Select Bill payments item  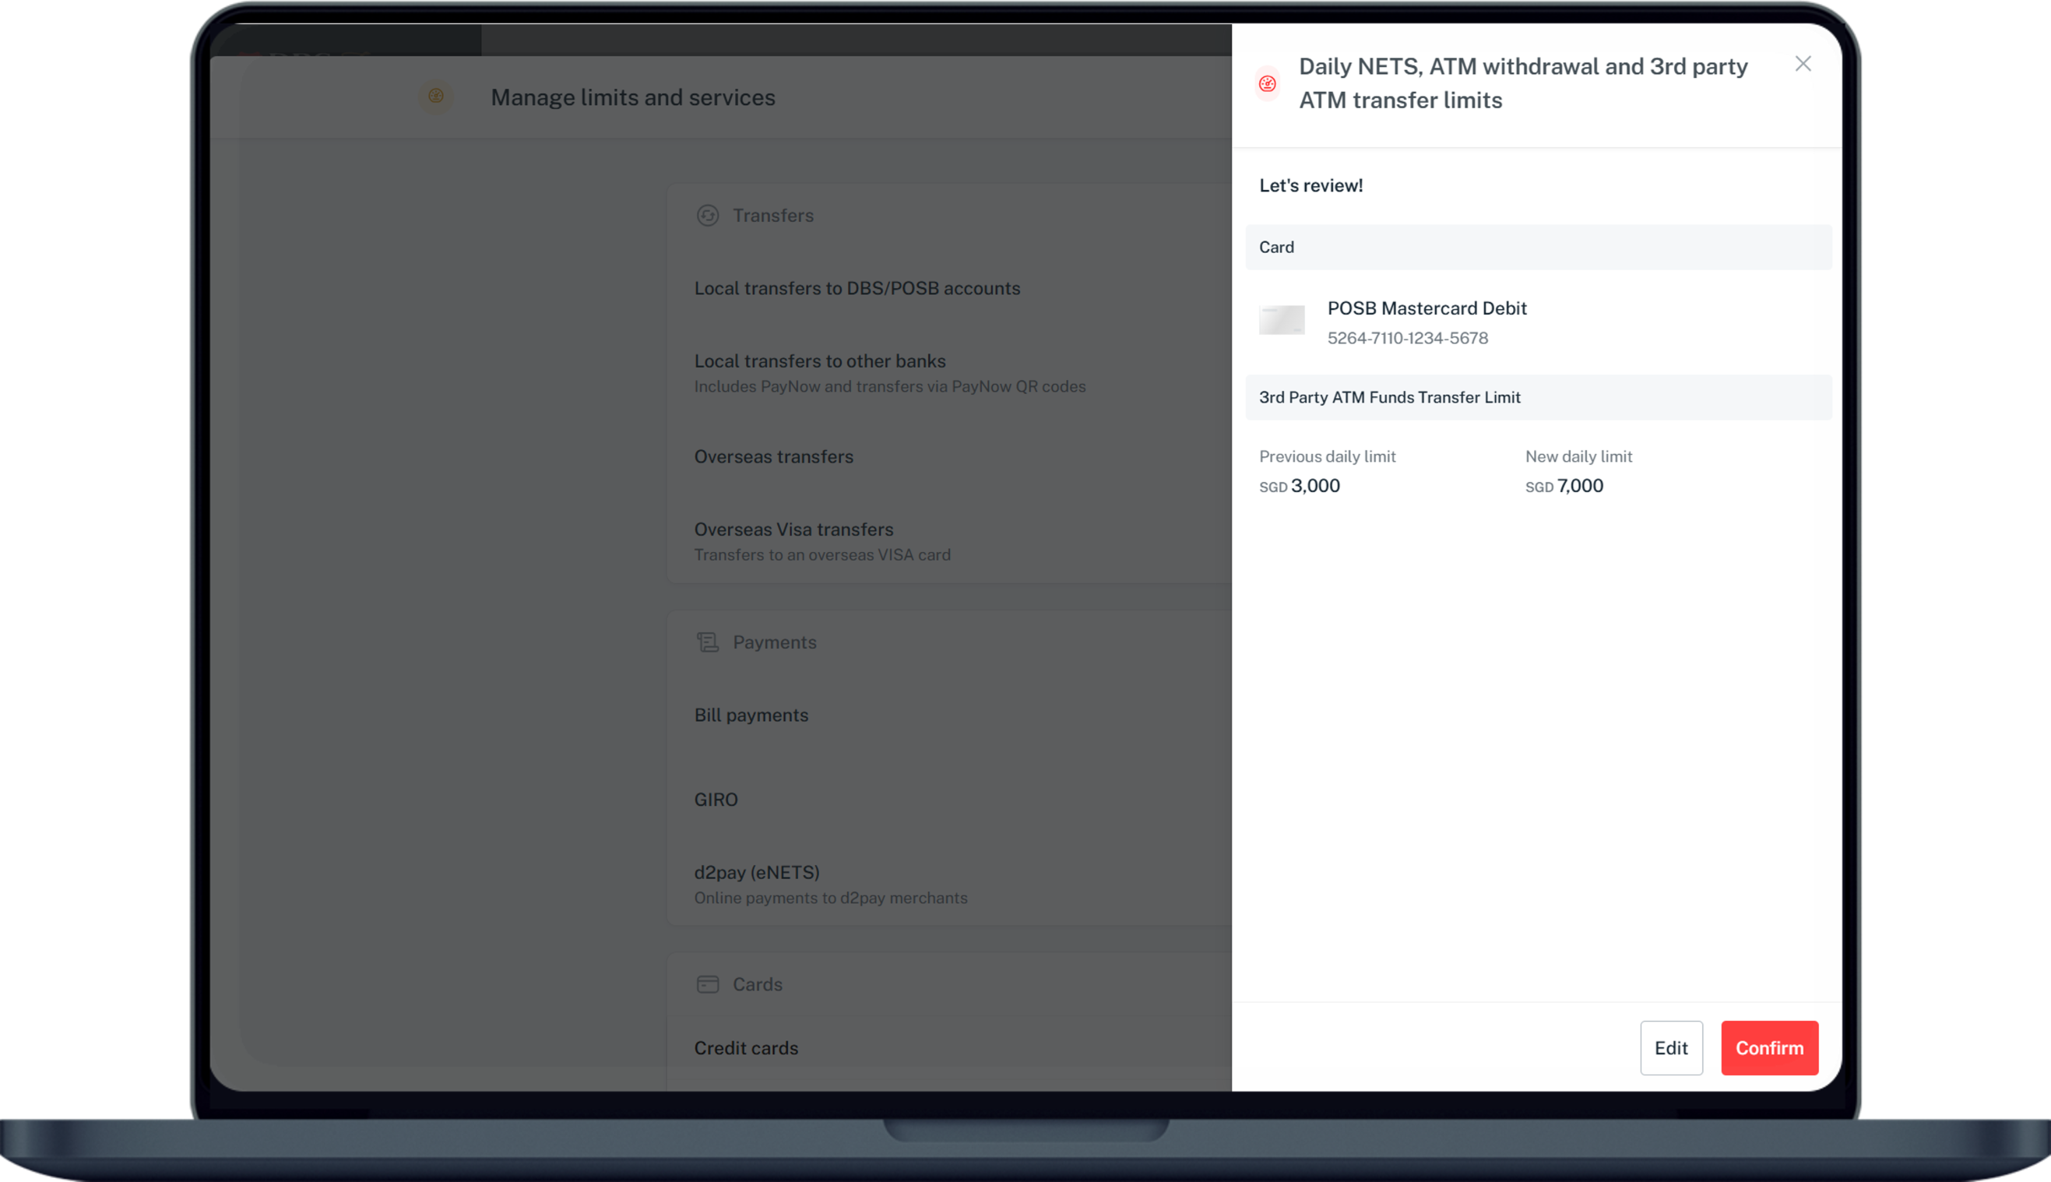[751, 716]
